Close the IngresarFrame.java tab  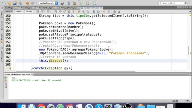[x=101, y=8]
